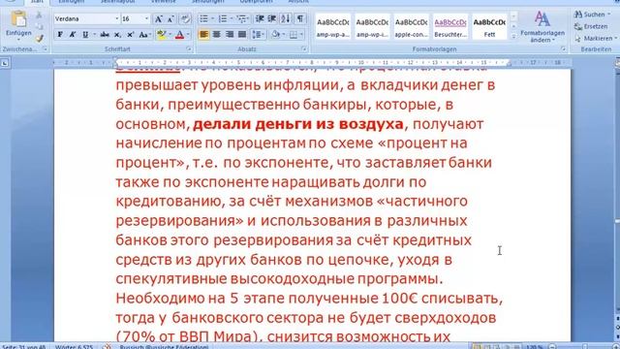Open Formatvorlagen ändern menu
The height and width of the screenshot is (349, 620).
tap(542, 27)
